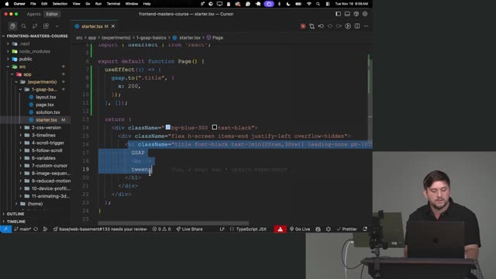
Task: Click Synchronize Changes icon in status bar
Action: [36, 229]
